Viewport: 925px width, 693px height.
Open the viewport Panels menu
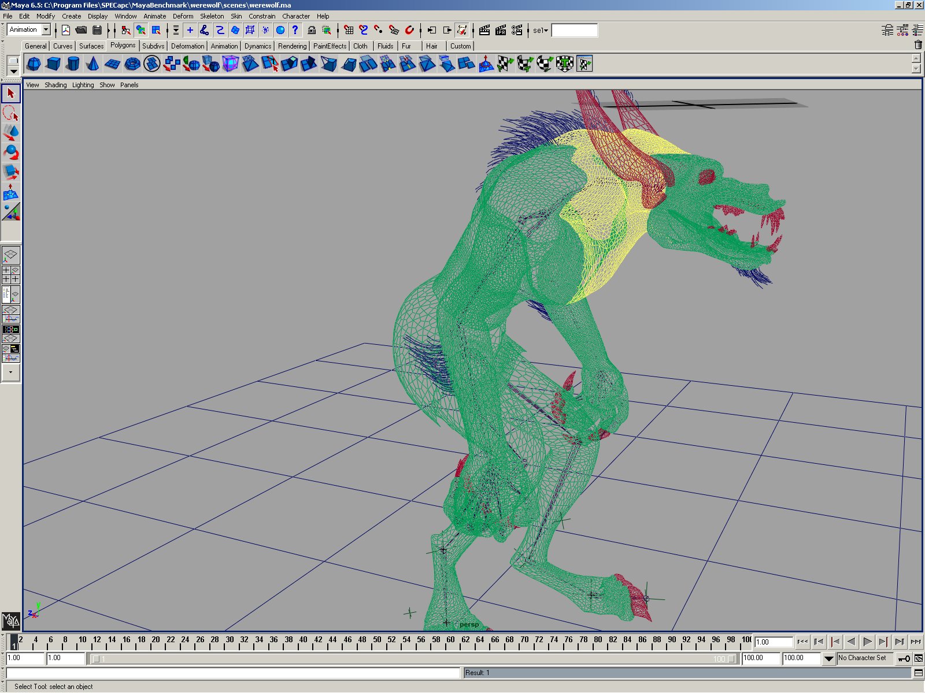click(x=129, y=85)
